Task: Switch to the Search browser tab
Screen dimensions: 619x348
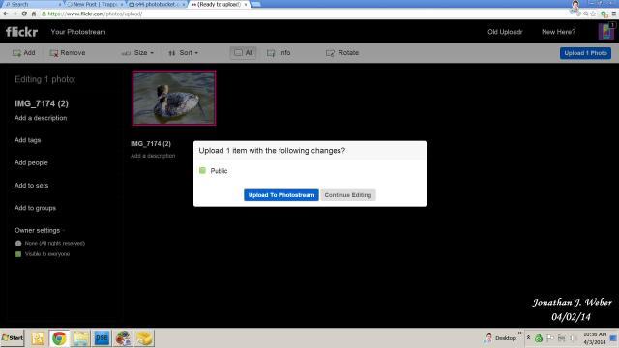Action: pyautogui.click(x=32, y=4)
